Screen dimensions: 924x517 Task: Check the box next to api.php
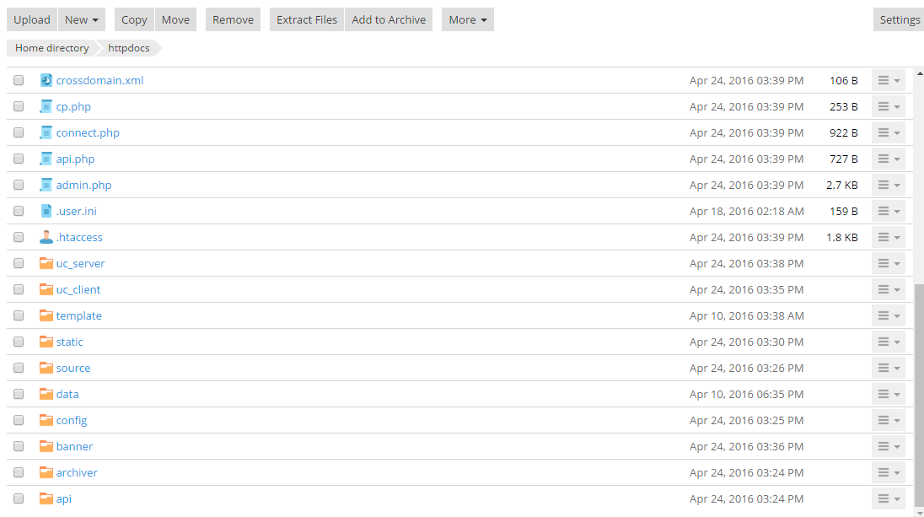click(19, 159)
